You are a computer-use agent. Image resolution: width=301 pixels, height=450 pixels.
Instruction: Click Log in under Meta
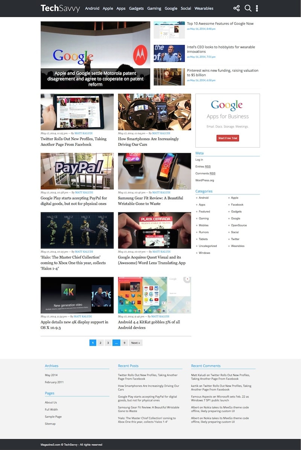[199, 160]
